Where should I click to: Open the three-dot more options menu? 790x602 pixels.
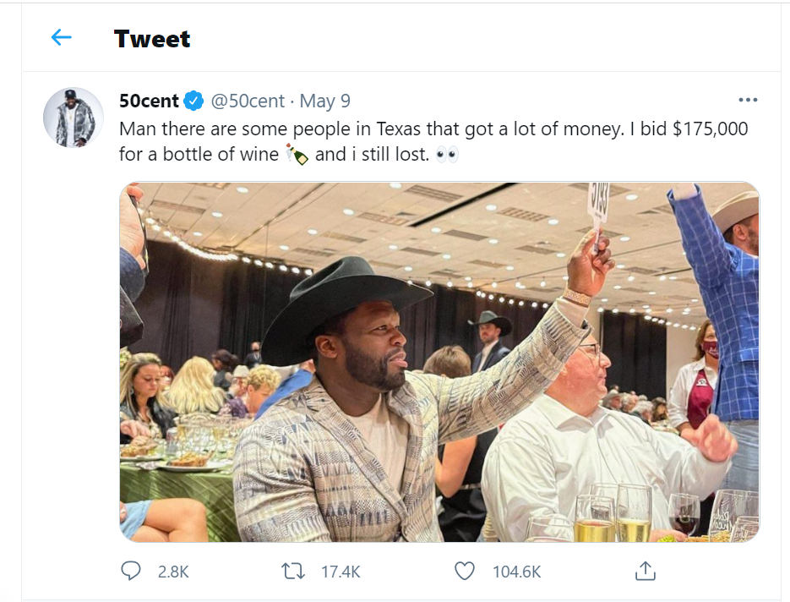(x=748, y=99)
